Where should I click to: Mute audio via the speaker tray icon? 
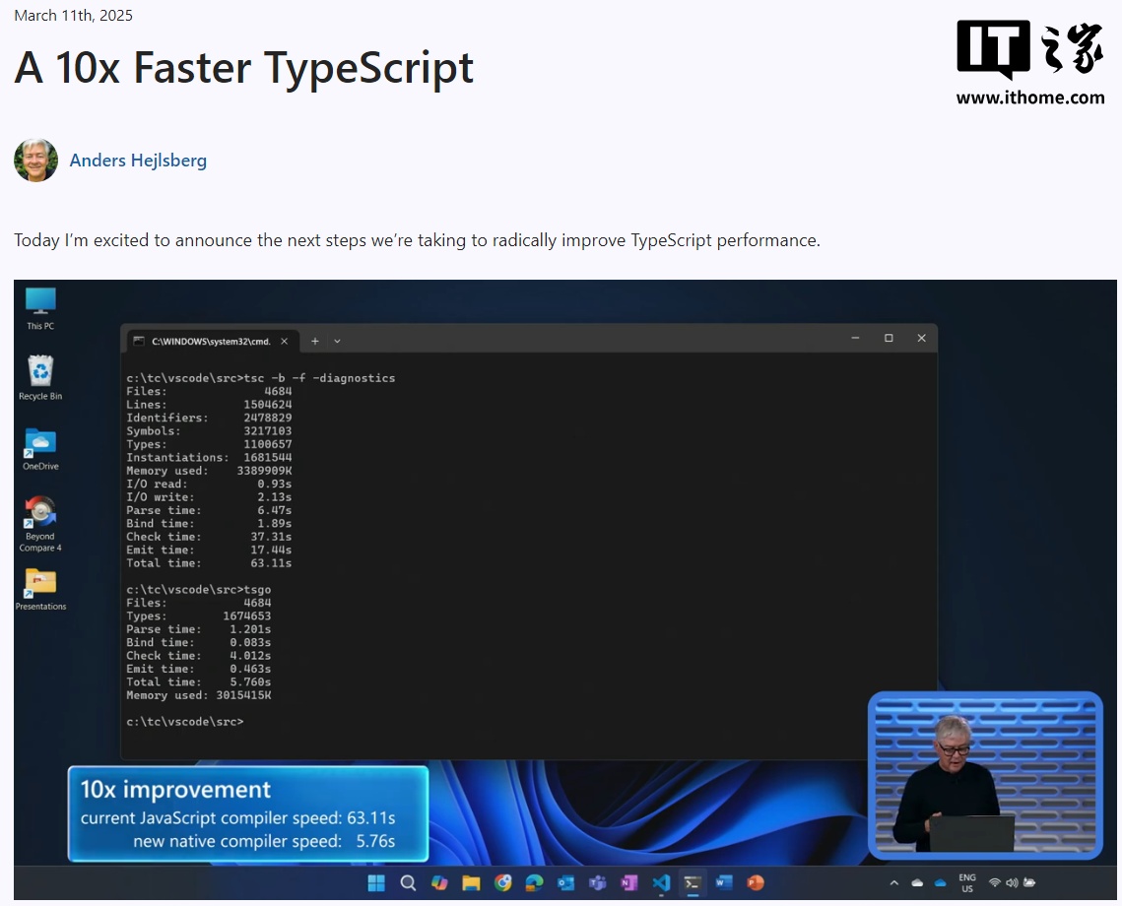(x=1013, y=883)
